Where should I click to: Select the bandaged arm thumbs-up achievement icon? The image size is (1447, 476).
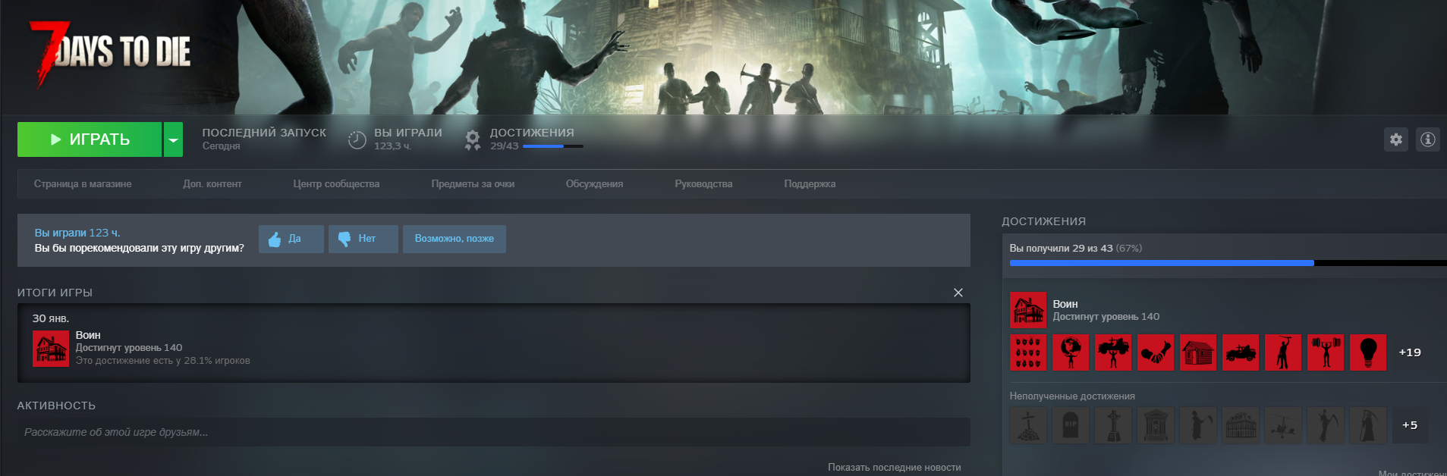pyautogui.click(x=1156, y=352)
